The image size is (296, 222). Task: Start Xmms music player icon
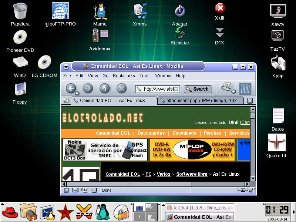(x=140, y=11)
